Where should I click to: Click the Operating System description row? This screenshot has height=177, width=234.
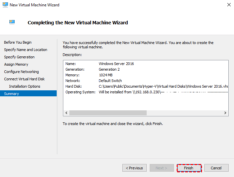pos(147,92)
